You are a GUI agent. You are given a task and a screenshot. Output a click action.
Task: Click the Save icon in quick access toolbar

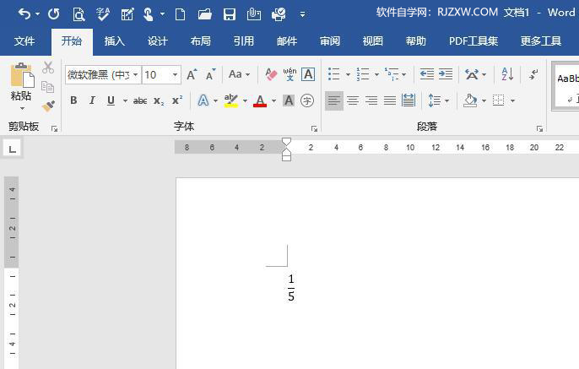(x=229, y=14)
